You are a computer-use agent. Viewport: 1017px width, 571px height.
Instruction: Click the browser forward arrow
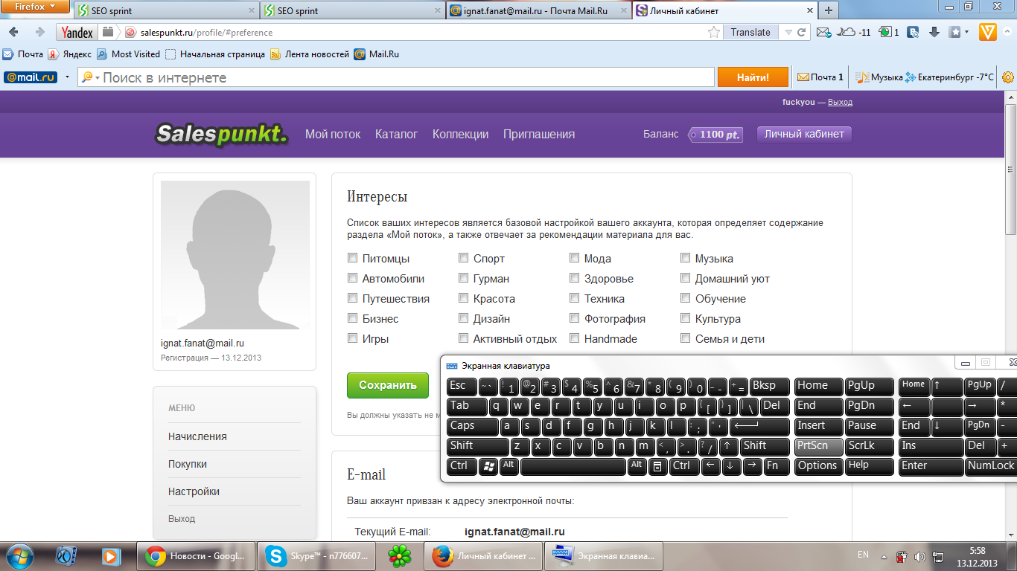coord(39,32)
